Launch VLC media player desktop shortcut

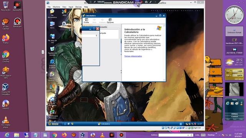tap(6, 122)
